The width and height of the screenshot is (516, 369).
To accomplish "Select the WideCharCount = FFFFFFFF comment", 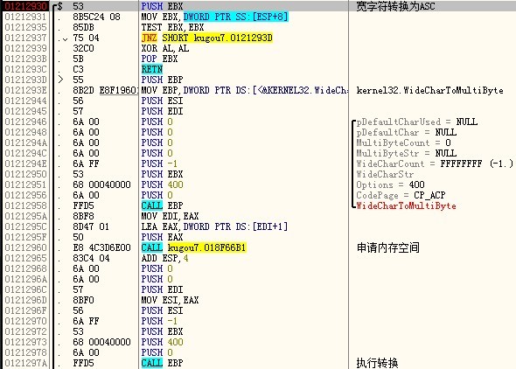I will click(435, 164).
